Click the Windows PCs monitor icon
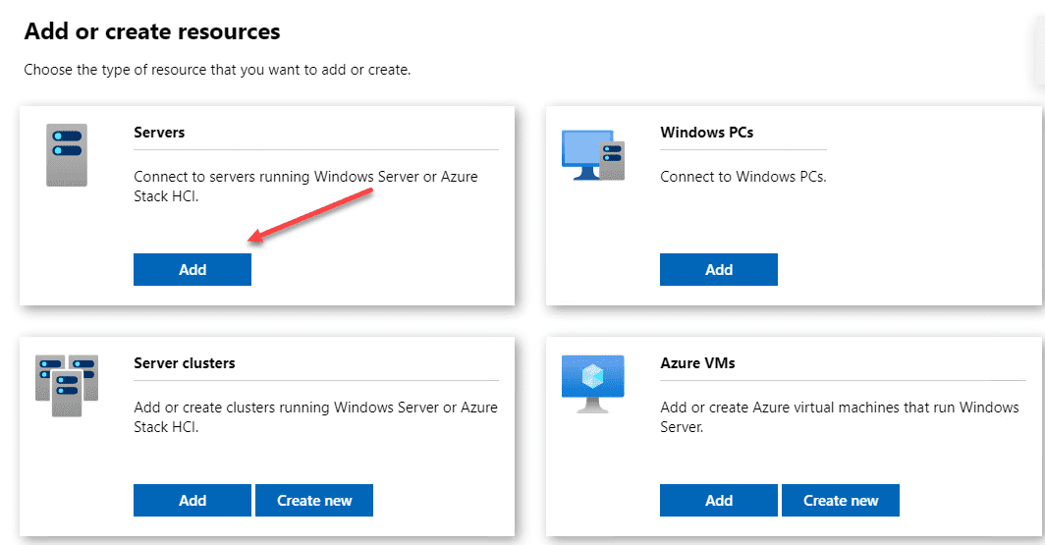The image size is (1045, 545). [x=593, y=155]
